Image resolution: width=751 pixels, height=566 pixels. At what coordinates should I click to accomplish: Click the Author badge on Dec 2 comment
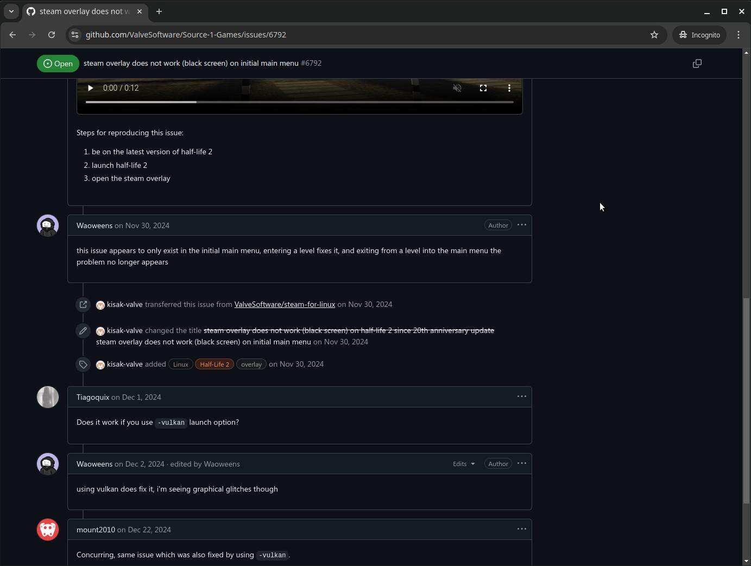point(498,464)
